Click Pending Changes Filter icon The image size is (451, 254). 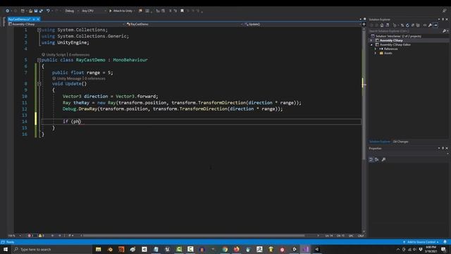395,25
